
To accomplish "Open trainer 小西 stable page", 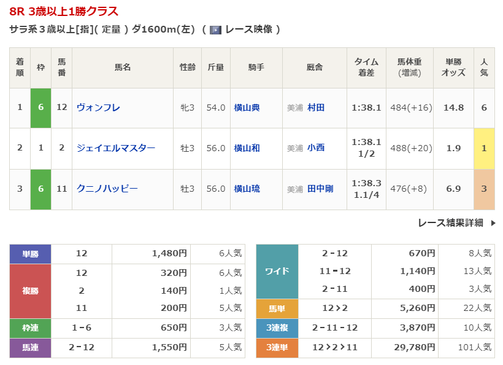I will (x=316, y=148).
